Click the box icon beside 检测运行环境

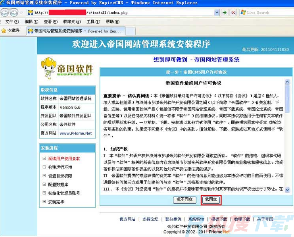pyautogui.click(x=44, y=167)
